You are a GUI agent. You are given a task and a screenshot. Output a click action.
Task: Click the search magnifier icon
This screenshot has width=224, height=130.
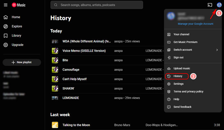pyautogui.click(x=56, y=5)
